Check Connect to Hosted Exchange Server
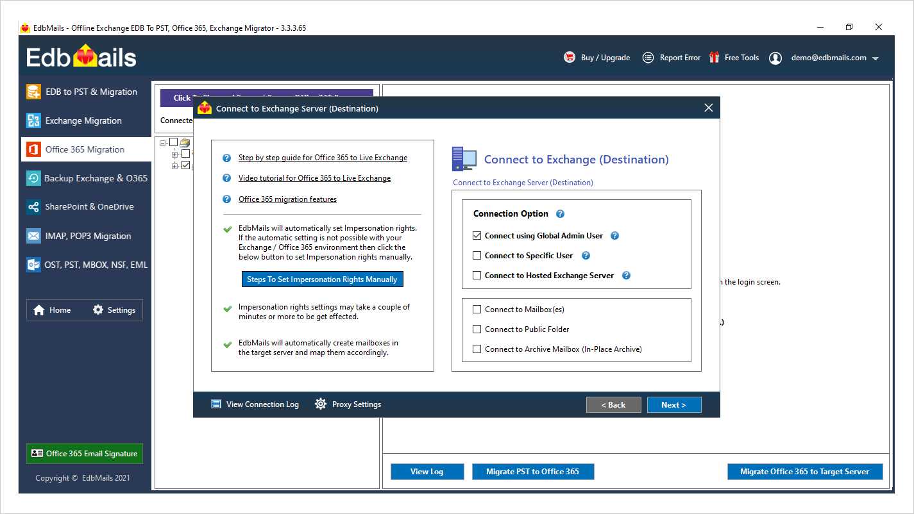 (x=477, y=276)
